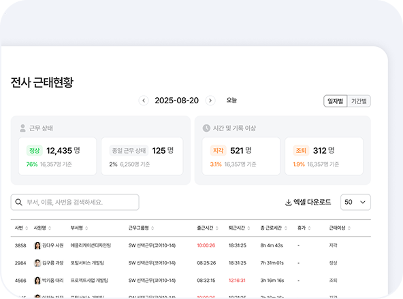Focus the 부서, 이름, 사번 search field
The image size is (403, 299).
[75, 203]
